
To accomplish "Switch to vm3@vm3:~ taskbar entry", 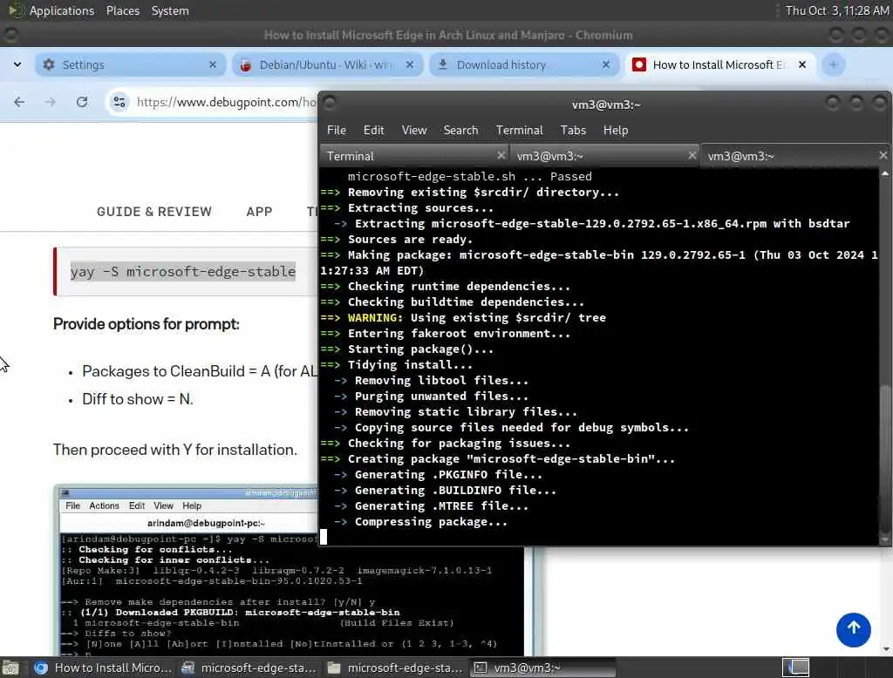I will 542,668.
